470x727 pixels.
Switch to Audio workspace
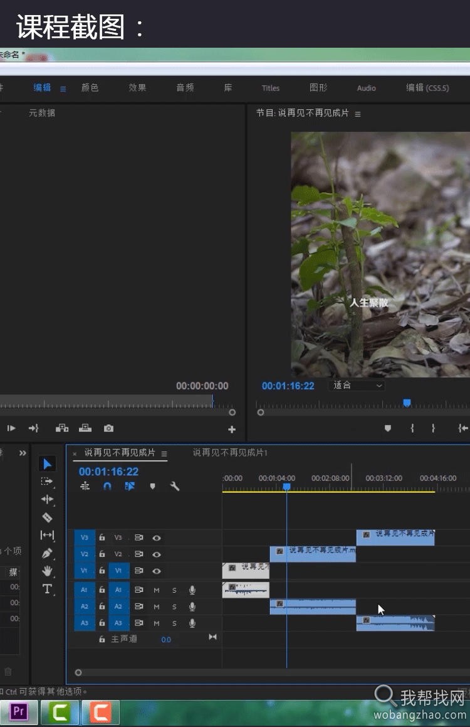367,88
